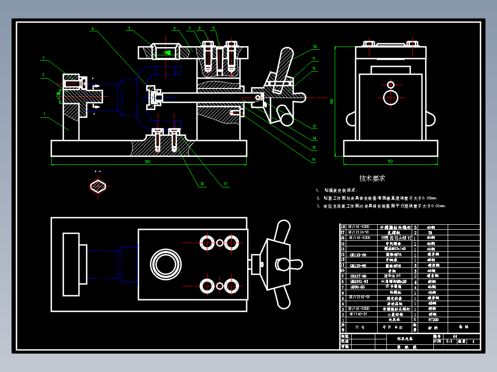Click the GB117-86 code cell in row 9
The image size is (497, 372).
[361, 276]
